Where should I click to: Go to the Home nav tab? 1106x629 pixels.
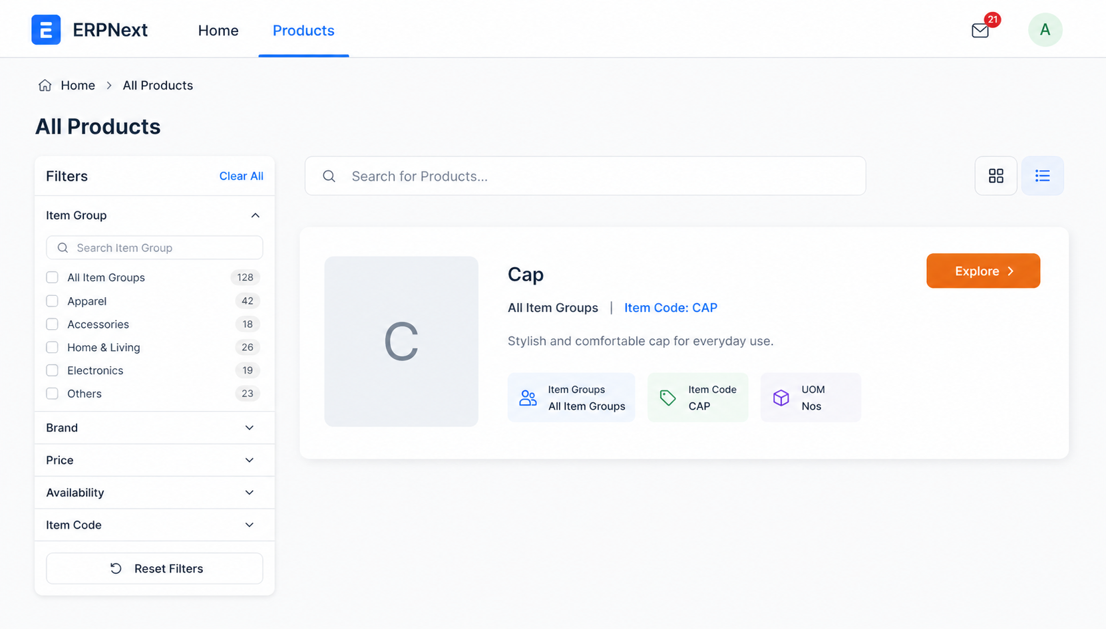coord(218,31)
